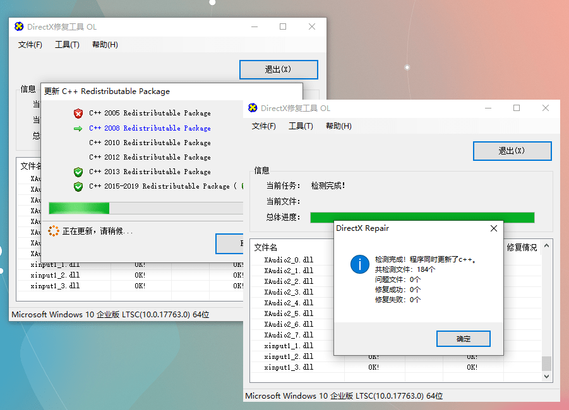The height and width of the screenshot is (410, 569).
Task: Click 共检测文件: 184个 text in dialog
Action: pos(405,269)
